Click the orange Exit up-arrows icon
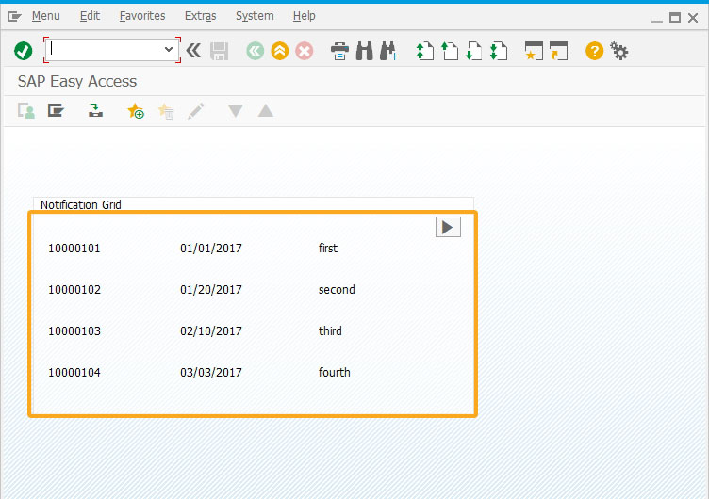The width and height of the screenshot is (709, 499). (x=280, y=51)
